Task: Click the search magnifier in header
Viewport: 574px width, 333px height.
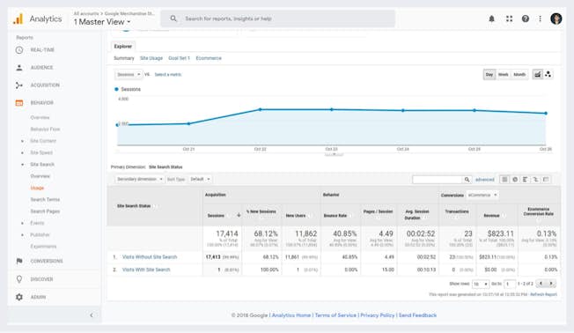Action: (173, 18)
